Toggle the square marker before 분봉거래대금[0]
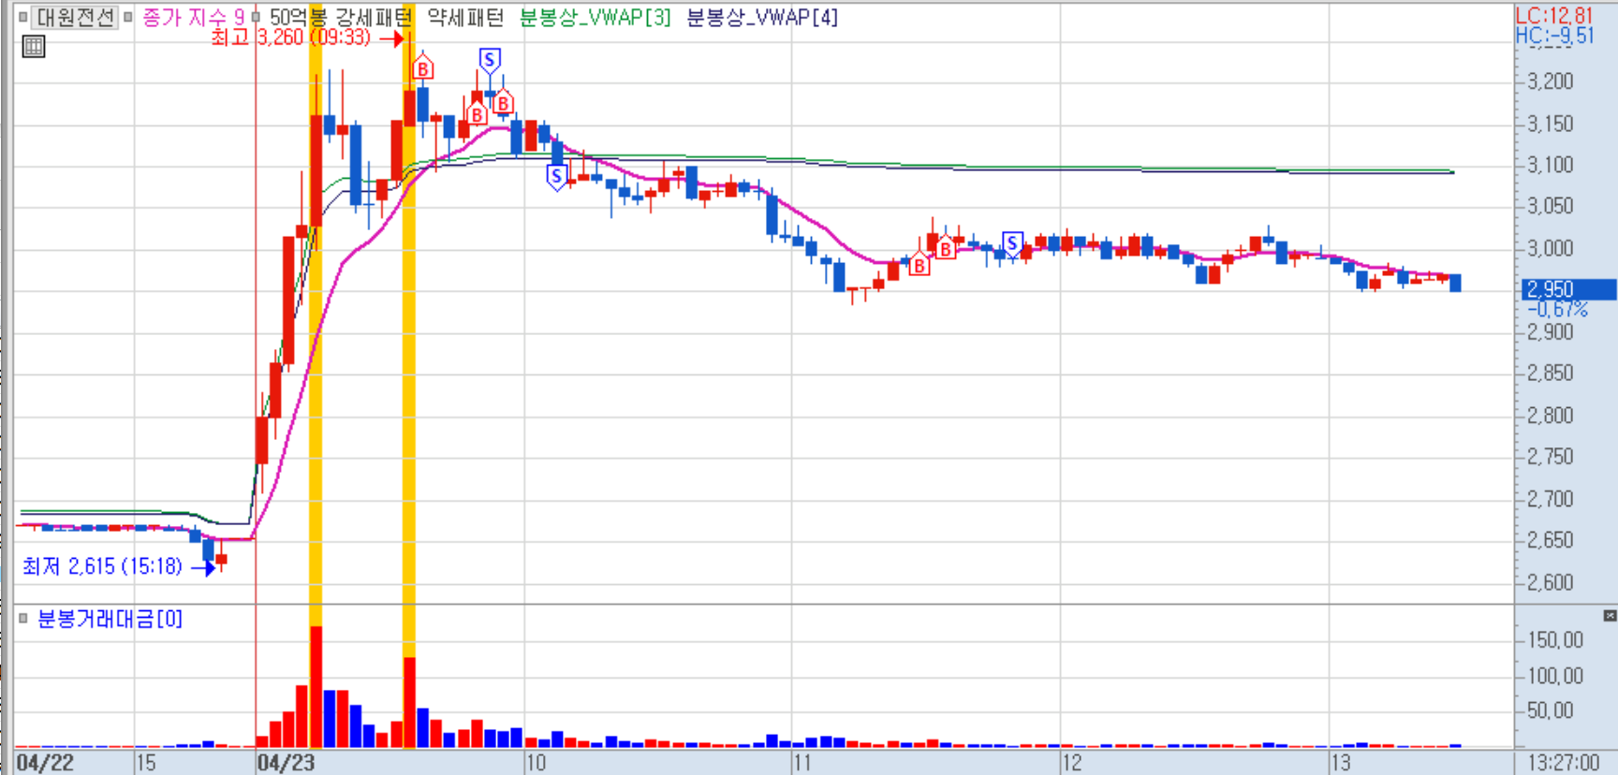1618x775 pixels. [23, 618]
